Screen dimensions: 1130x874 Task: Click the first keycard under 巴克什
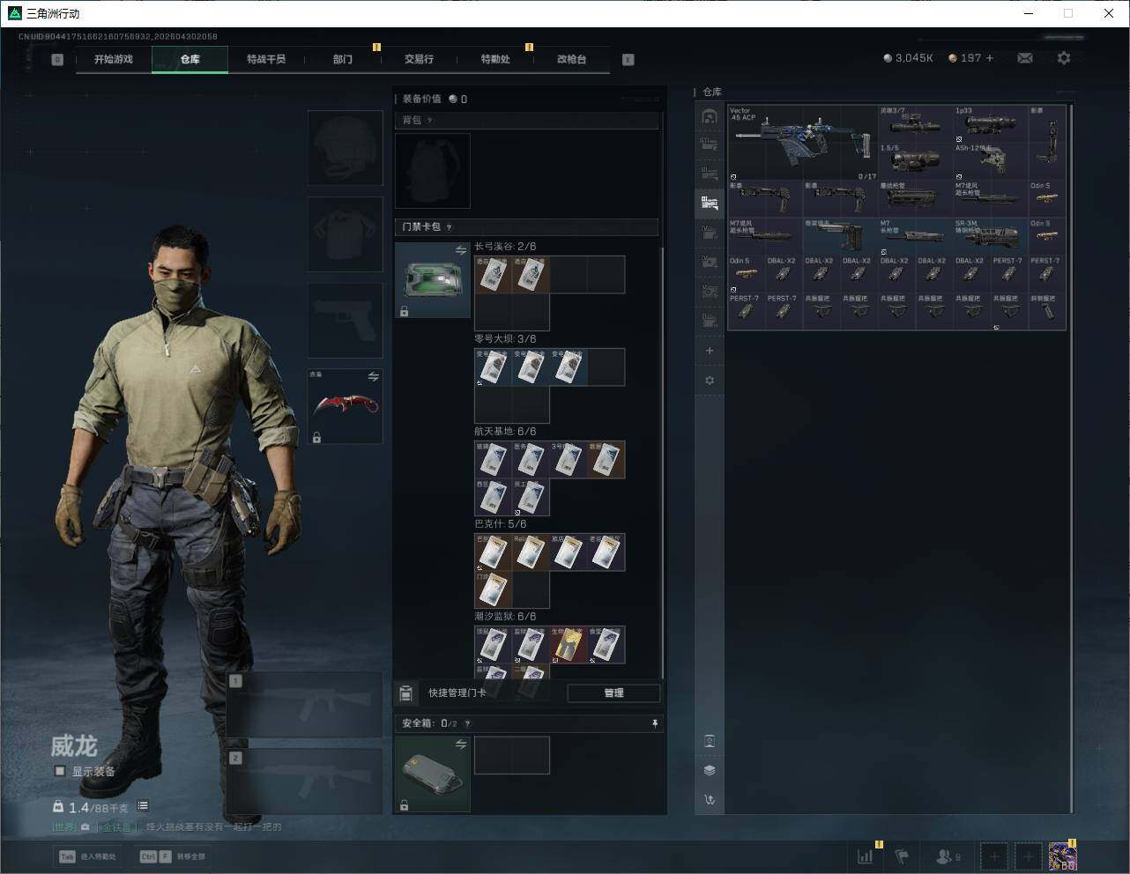(x=493, y=552)
